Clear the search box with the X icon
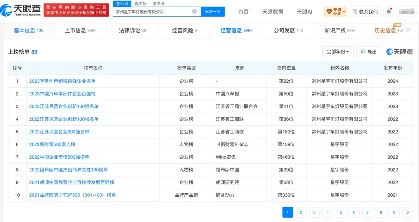419x222 pixels. (x=194, y=12)
